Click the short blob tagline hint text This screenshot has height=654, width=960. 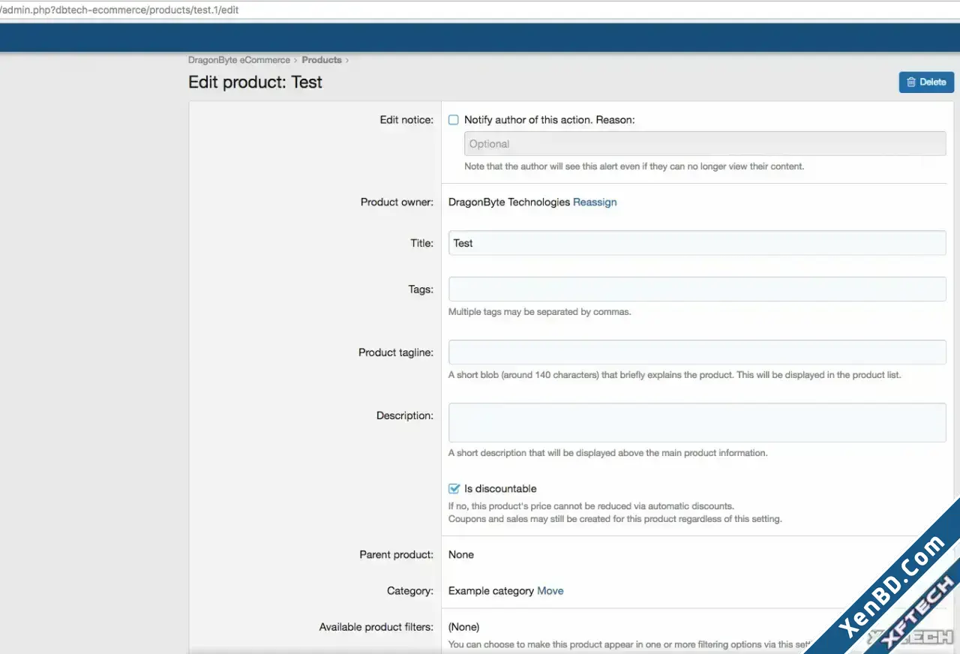click(674, 375)
